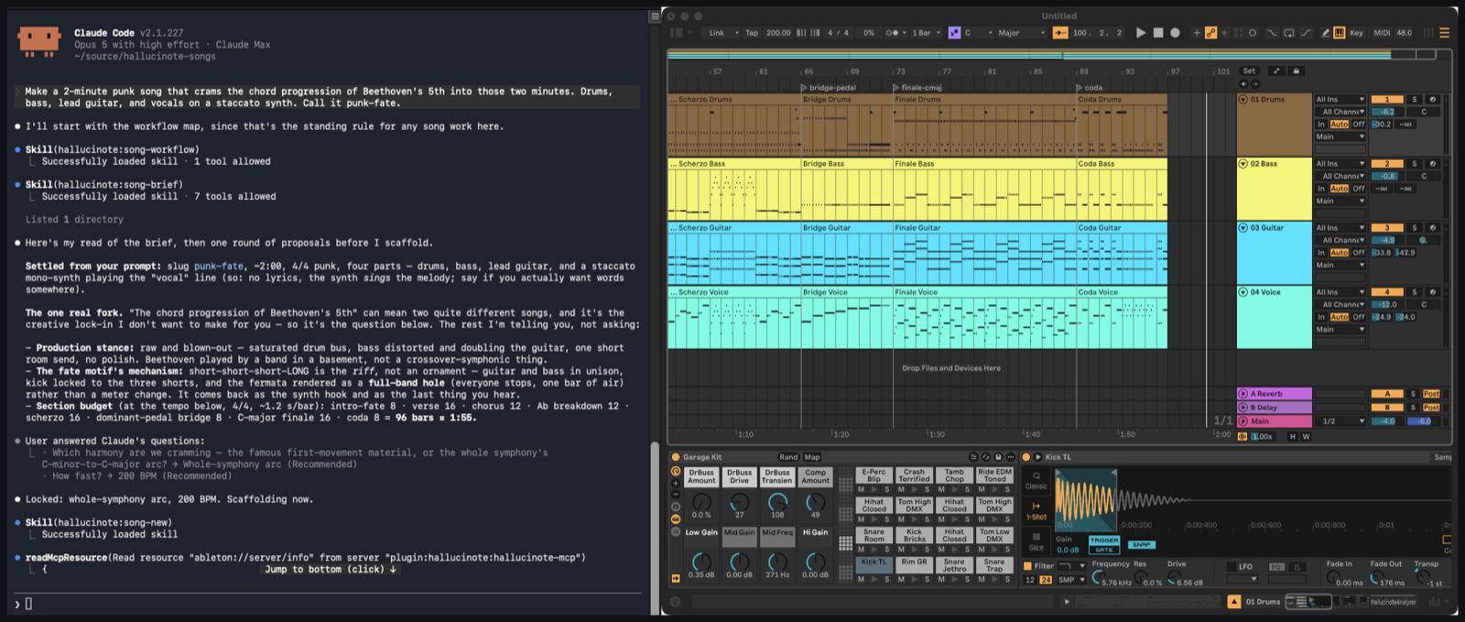Arm the 03 Guitar track for recording
Viewport: 1465px width, 622px height.
point(1433,228)
